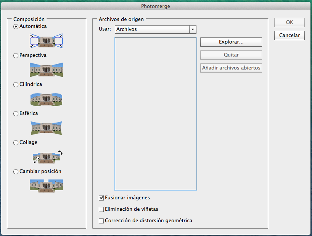
Task: Select the Collage radio button
Action: coord(16,142)
